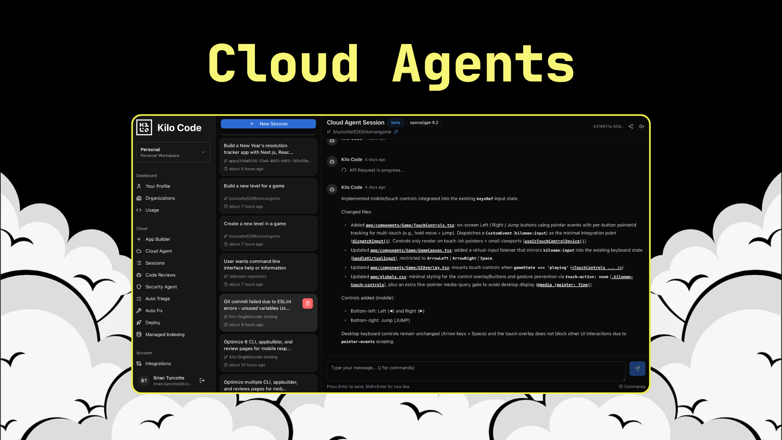Click the share icon in session header

click(630, 126)
